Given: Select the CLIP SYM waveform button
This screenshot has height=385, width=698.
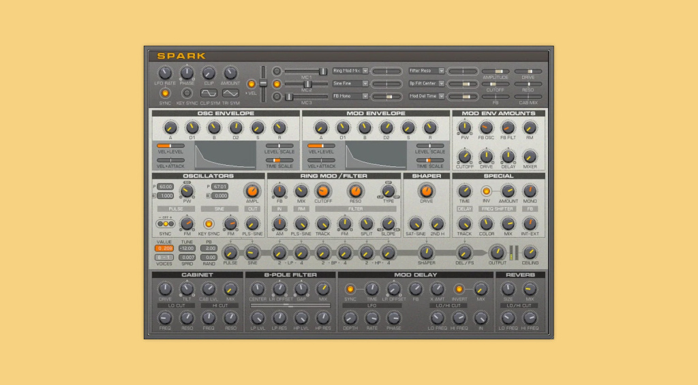Looking at the screenshot, I should [x=209, y=93].
